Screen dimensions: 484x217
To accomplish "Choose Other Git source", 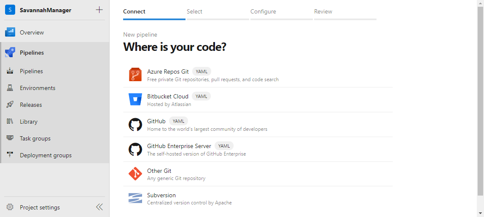I will pyautogui.click(x=258, y=174).
